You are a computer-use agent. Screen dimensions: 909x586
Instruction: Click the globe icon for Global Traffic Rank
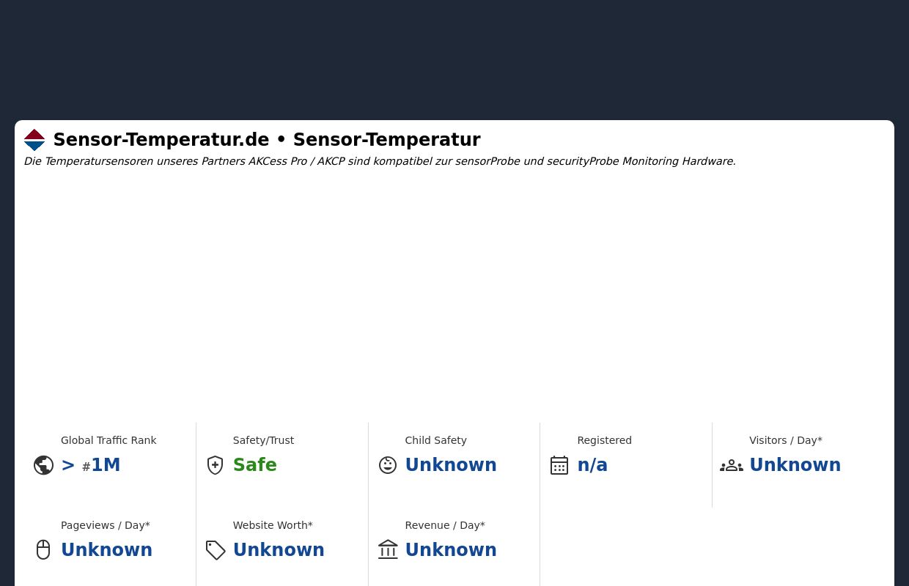[43, 465]
